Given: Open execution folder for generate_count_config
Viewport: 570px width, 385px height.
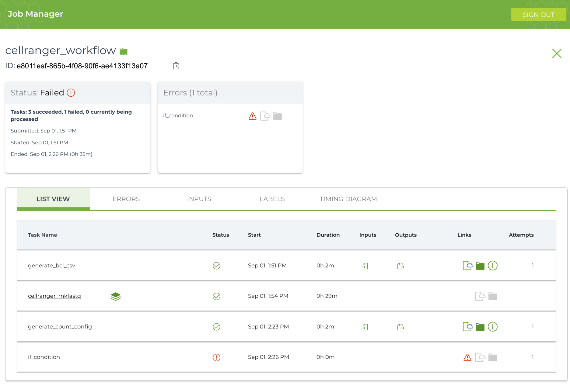Looking at the screenshot, I should click(x=480, y=327).
